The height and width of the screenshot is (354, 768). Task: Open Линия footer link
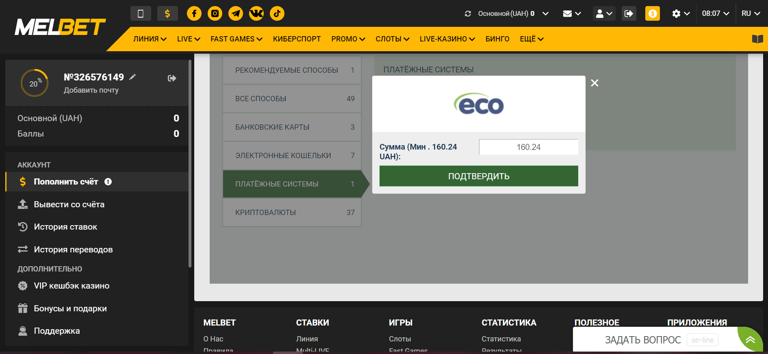click(x=307, y=339)
